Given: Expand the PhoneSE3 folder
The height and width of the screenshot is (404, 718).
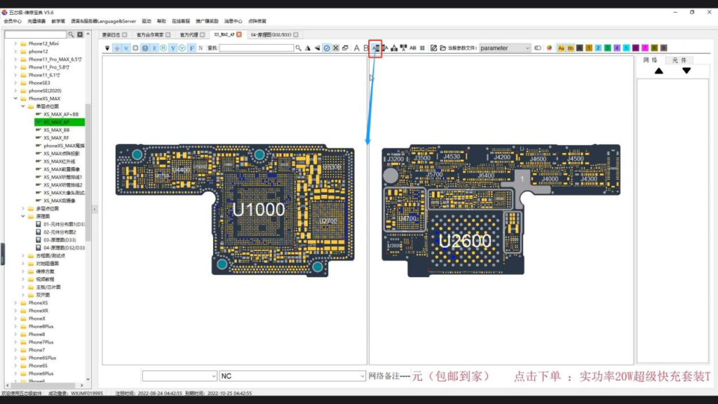Looking at the screenshot, I should 15,83.
